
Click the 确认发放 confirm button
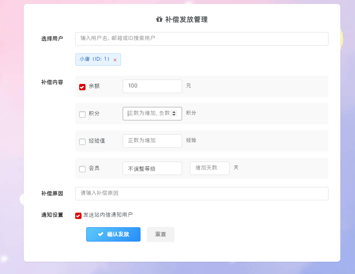click(x=113, y=234)
